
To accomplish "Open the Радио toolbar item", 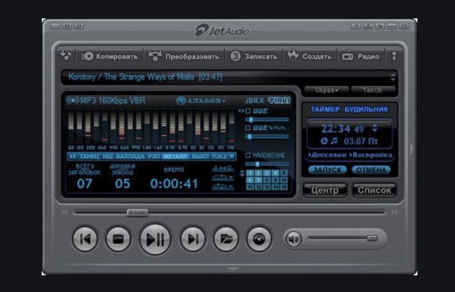I will click(360, 56).
